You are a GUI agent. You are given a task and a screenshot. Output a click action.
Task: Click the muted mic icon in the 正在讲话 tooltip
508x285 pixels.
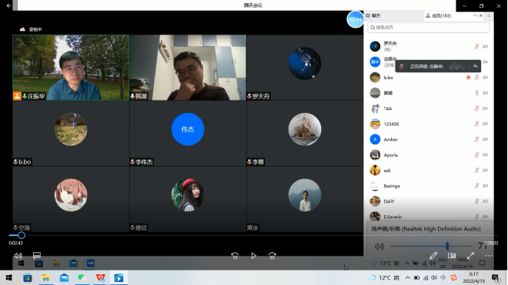[x=402, y=66]
